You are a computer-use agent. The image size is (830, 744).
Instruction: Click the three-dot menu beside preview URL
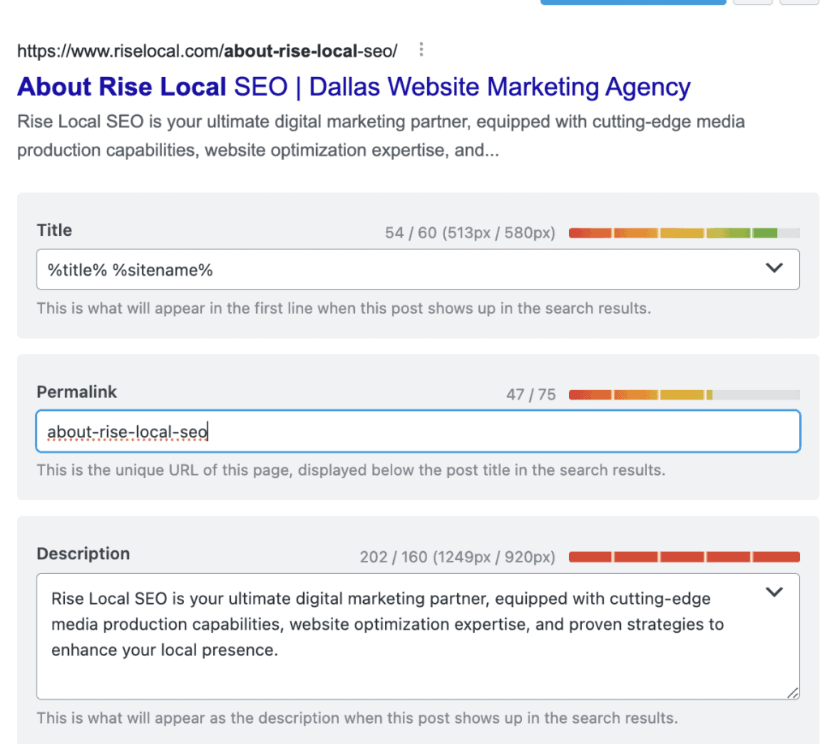coord(421,50)
